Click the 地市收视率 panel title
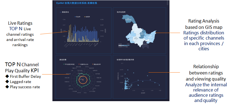This screenshot has height=105, width=231. (121, 12)
